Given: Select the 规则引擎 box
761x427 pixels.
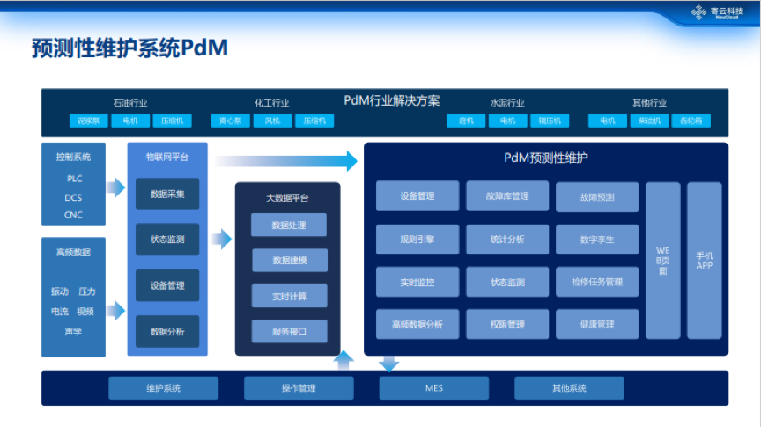Looking at the screenshot, I should point(417,239).
